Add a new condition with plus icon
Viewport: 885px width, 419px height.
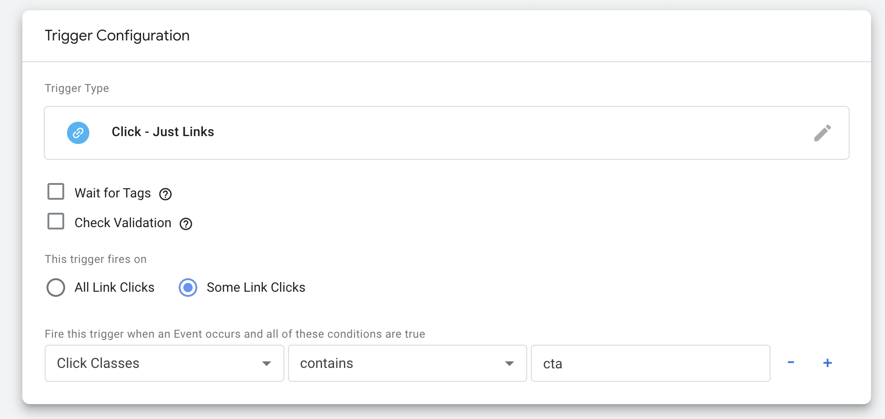pyautogui.click(x=827, y=363)
